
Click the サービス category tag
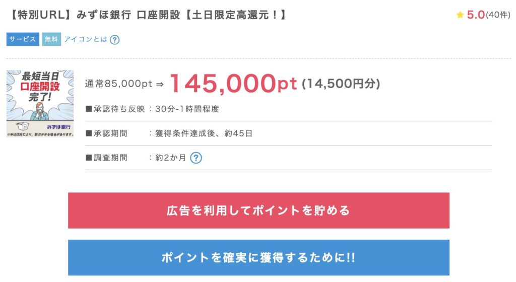[23, 39]
